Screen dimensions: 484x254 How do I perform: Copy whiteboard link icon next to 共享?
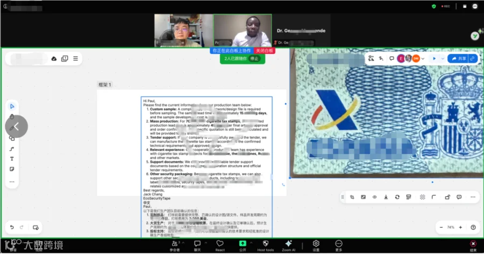click(x=473, y=59)
